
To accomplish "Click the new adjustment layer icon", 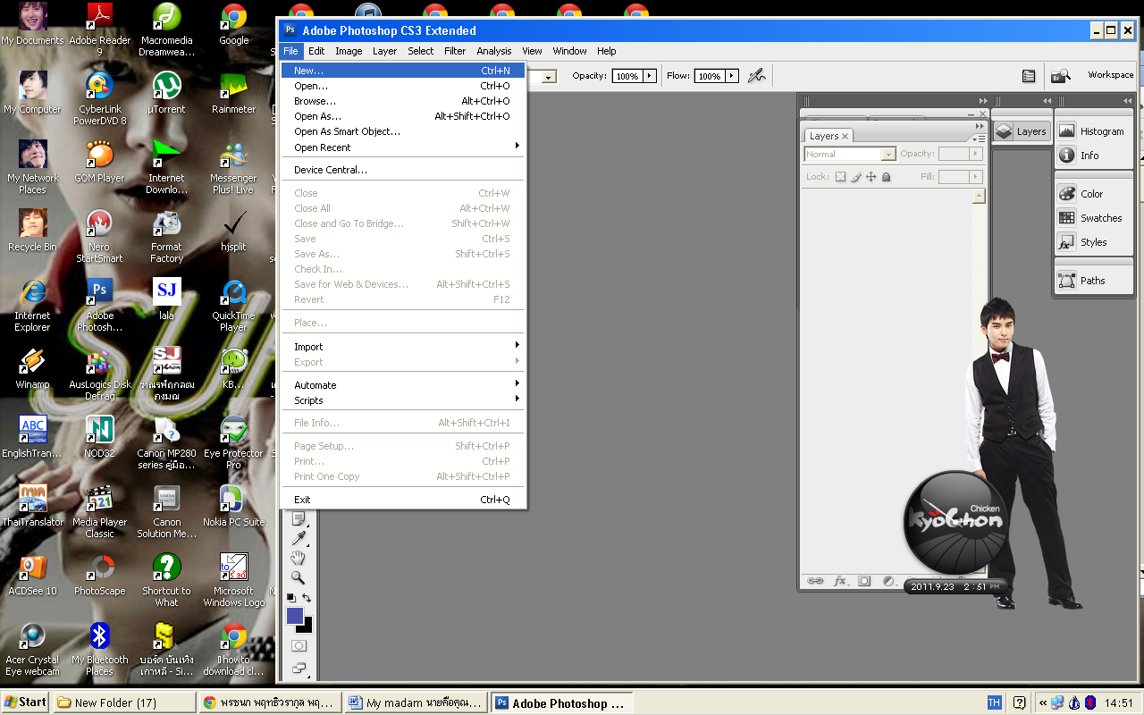I will pyautogui.click(x=888, y=581).
